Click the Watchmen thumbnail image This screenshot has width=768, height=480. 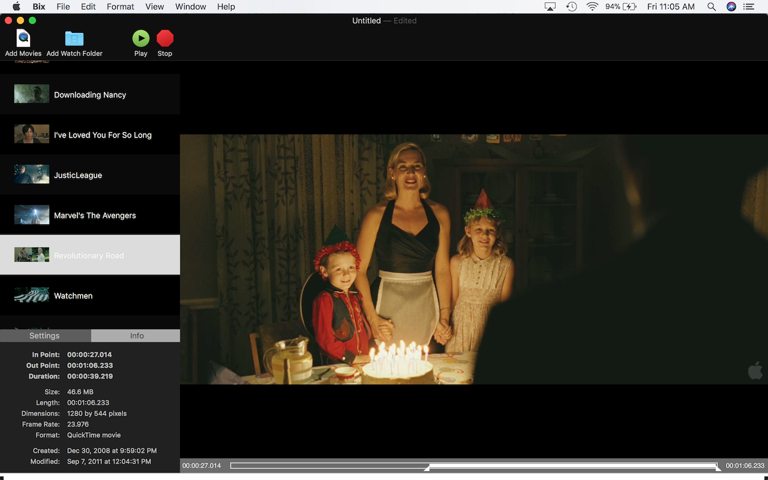(32, 295)
